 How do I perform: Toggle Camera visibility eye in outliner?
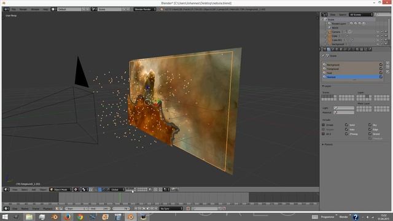[x=378, y=32]
